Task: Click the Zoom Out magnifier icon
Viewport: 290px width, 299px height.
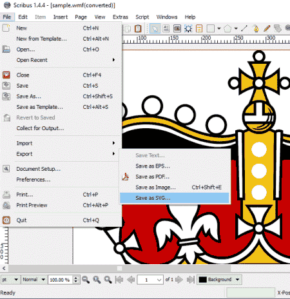Action: [x=86, y=280]
